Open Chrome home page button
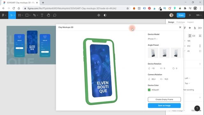 tap(19, 8)
